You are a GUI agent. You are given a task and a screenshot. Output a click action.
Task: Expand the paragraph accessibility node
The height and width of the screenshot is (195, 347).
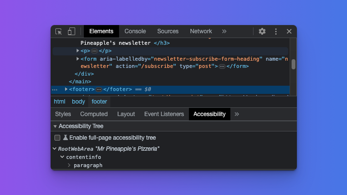[69, 165]
